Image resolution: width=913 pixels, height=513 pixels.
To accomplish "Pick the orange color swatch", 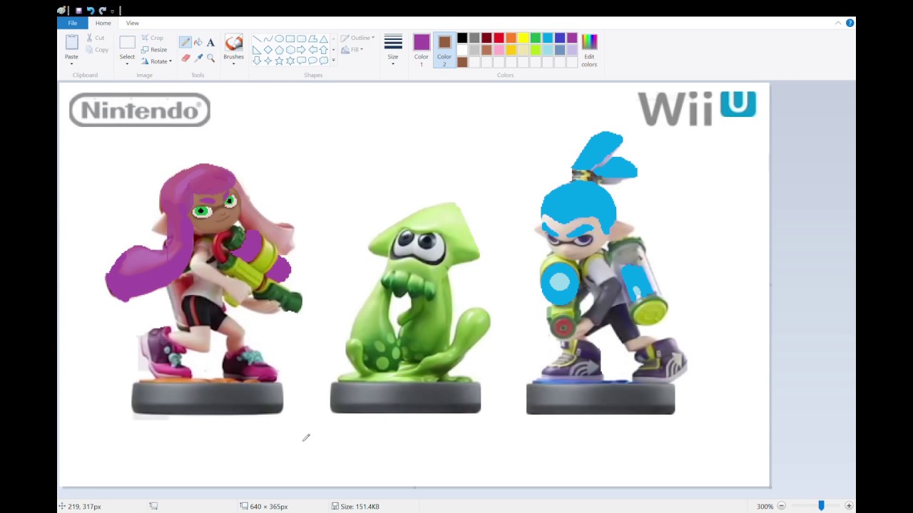I will click(511, 38).
